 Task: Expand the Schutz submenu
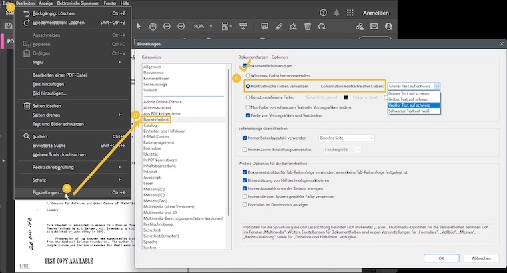[74, 180]
